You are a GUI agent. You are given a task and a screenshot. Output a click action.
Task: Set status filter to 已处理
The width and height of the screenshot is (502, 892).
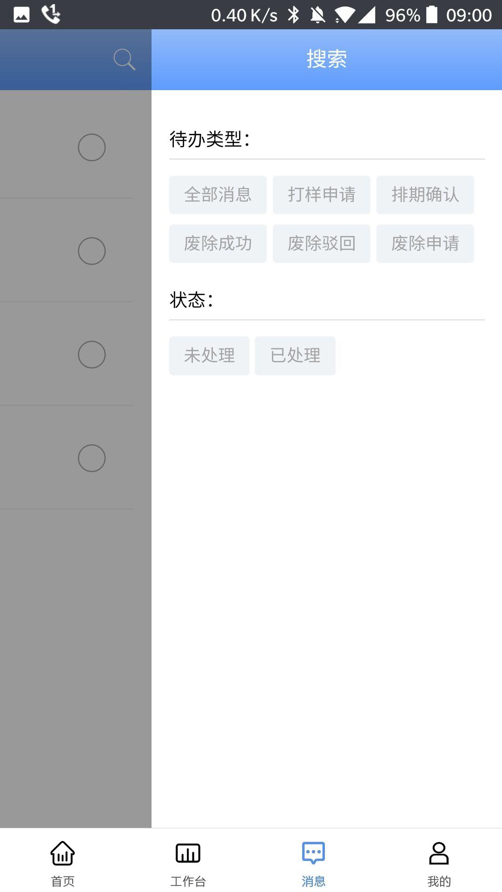295,355
